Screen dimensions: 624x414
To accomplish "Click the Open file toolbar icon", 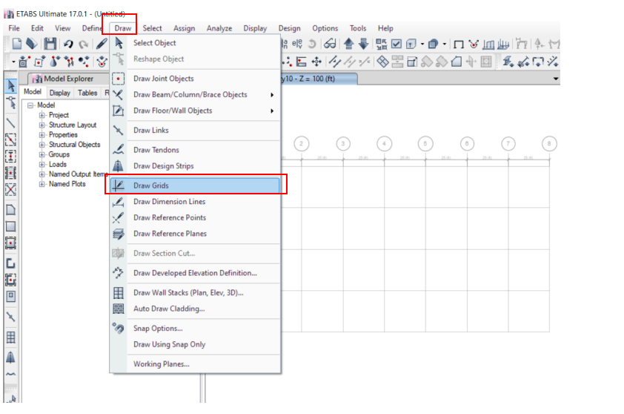I will pyautogui.click(x=32, y=44).
